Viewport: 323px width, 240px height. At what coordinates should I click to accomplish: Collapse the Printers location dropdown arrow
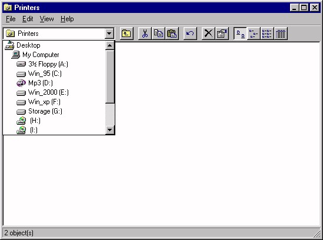pyautogui.click(x=109, y=34)
